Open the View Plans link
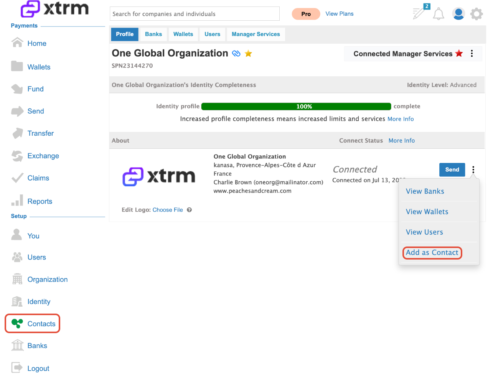The image size is (493, 378). click(x=340, y=14)
